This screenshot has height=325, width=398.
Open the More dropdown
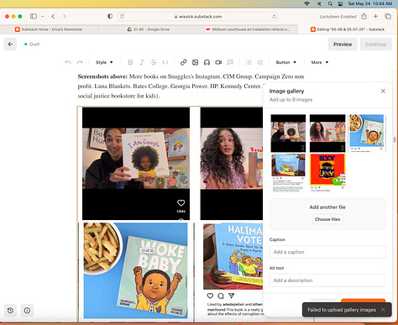[x=320, y=62]
